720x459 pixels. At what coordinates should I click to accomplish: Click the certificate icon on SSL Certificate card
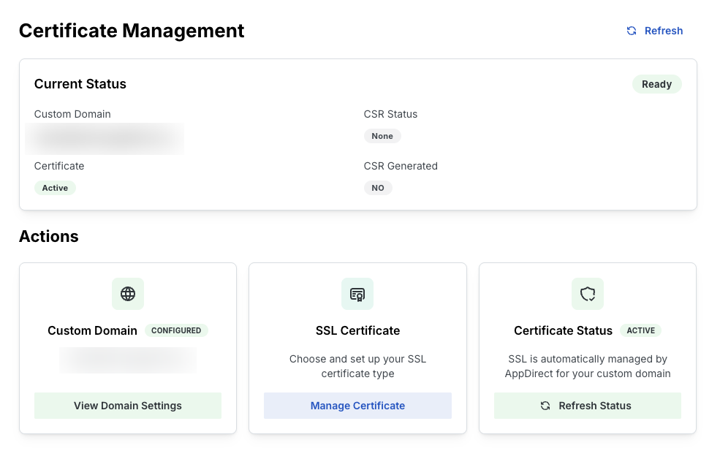click(357, 294)
